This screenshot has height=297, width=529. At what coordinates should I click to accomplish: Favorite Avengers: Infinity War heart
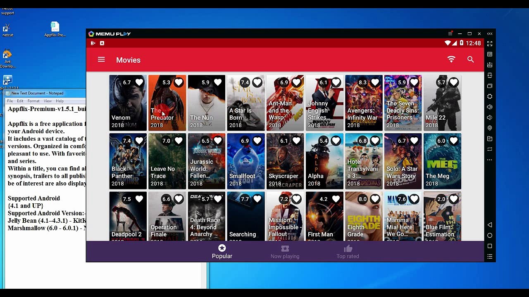click(x=375, y=82)
